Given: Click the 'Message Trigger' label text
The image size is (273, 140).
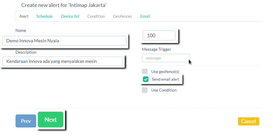Looking at the screenshot, I should click(x=157, y=49).
